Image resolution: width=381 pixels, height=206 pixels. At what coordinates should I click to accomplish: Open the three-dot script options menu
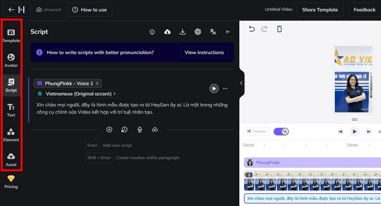(225, 89)
